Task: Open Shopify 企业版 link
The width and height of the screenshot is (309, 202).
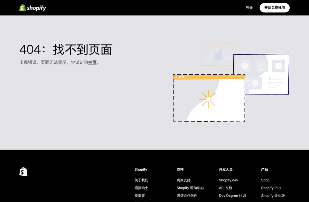Action: pyautogui.click(x=273, y=196)
